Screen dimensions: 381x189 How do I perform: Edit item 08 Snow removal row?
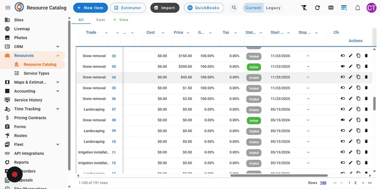pyautogui.click(x=351, y=120)
